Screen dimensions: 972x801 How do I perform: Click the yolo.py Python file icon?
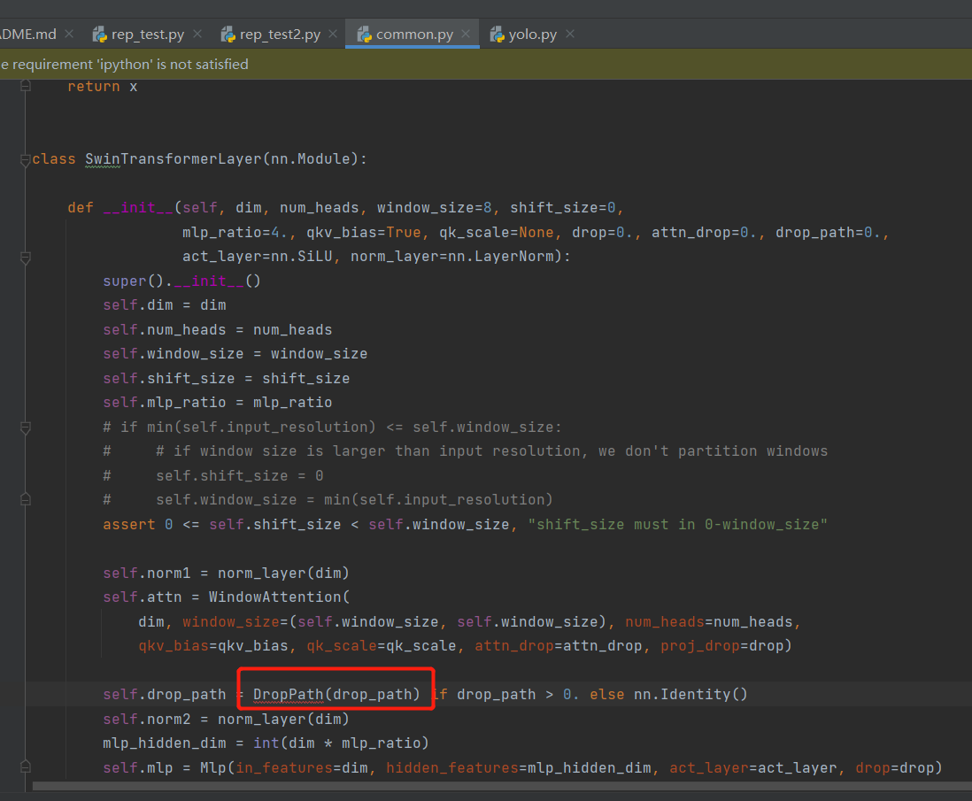tap(498, 35)
